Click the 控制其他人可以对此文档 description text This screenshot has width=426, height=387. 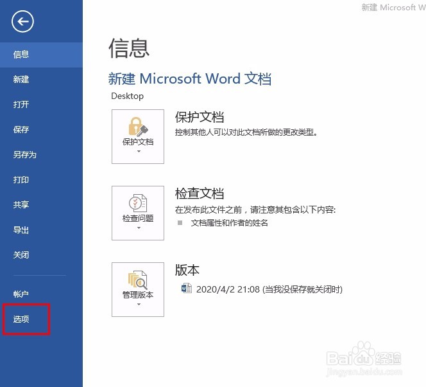246,132
